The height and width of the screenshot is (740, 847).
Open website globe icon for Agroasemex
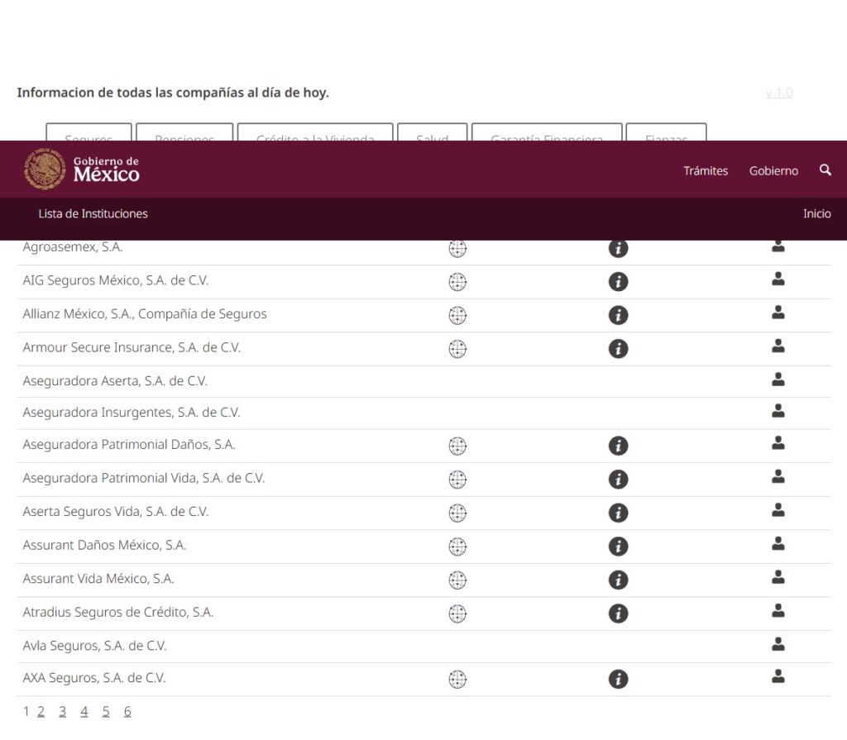point(457,248)
